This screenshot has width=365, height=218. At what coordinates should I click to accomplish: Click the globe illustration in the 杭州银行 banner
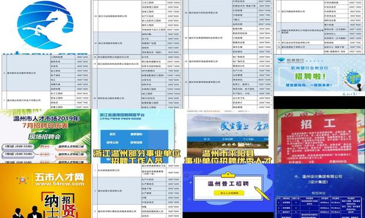pos(353,77)
